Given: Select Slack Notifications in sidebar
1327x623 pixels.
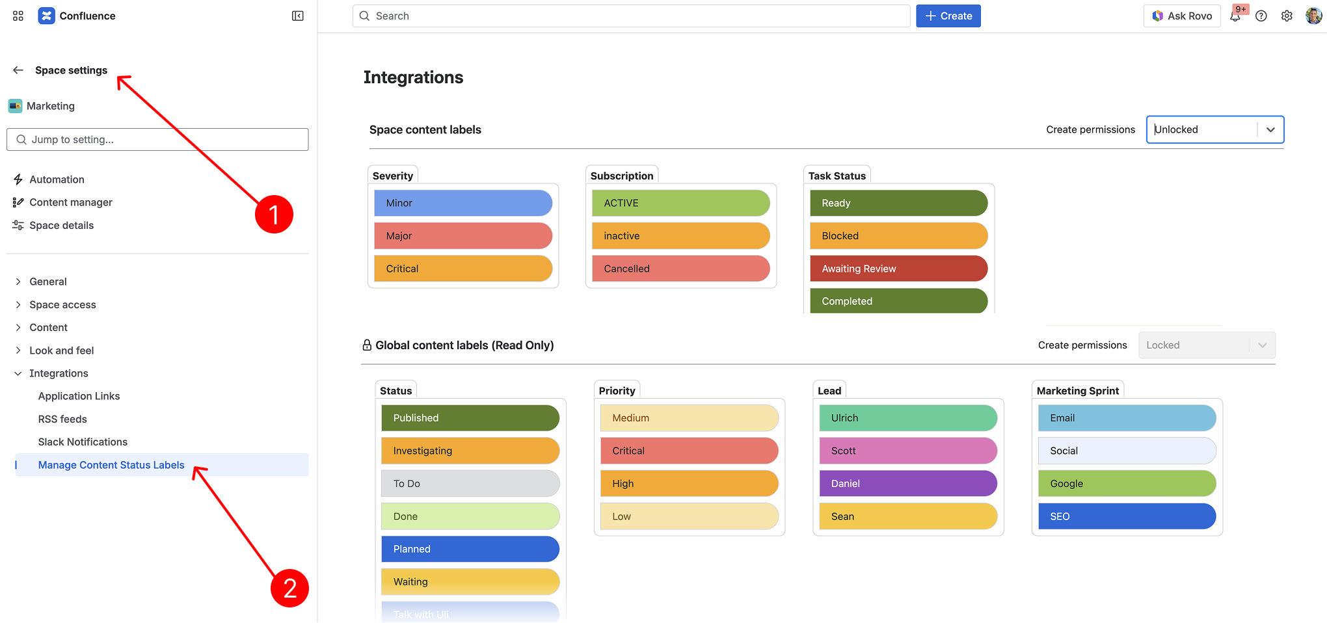Looking at the screenshot, I should point(83,442).
